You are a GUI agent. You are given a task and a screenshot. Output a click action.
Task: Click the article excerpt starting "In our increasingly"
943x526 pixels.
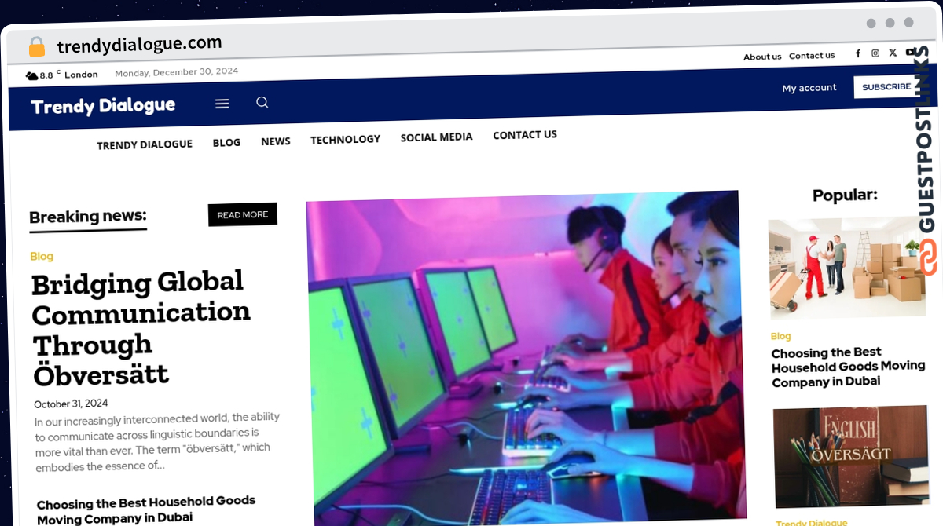[x=157, y=441]
